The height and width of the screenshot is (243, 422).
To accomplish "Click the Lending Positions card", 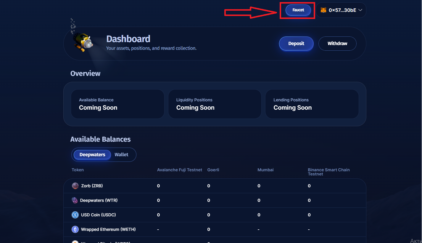I will coord(312,104).
